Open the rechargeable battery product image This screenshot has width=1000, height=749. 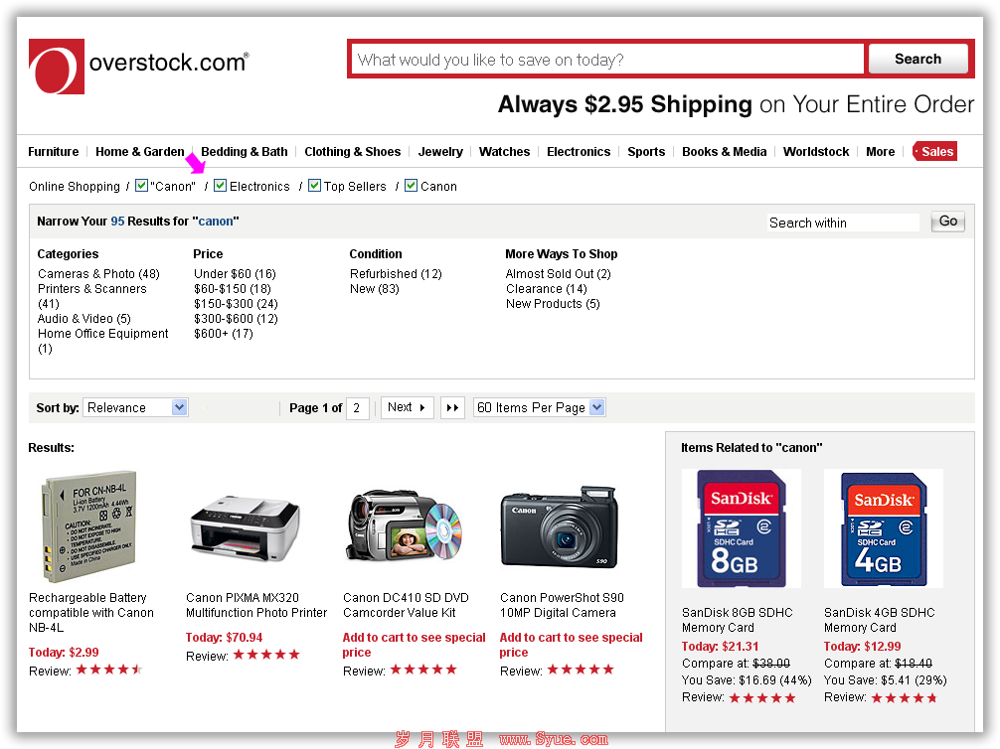[89, 526]
